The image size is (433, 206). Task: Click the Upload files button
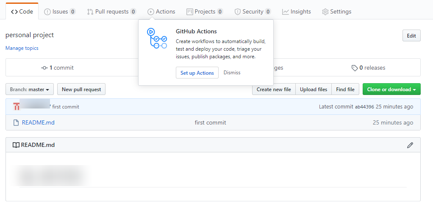[314, 89]
